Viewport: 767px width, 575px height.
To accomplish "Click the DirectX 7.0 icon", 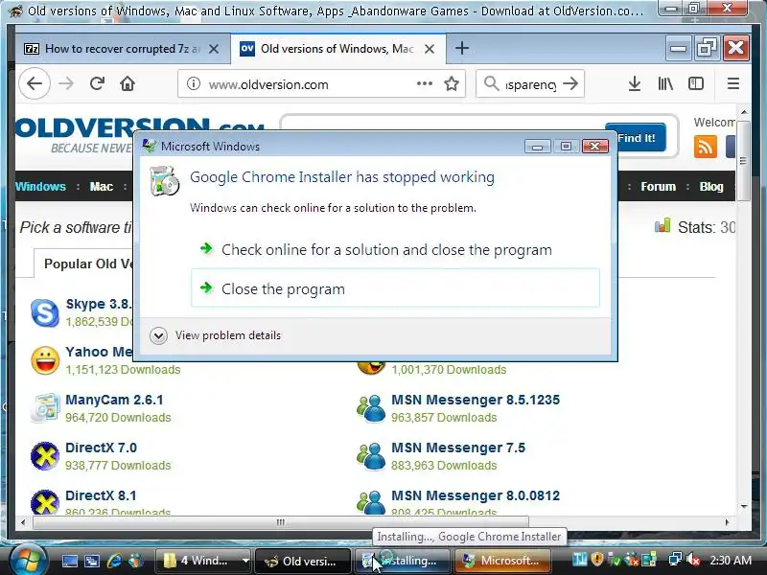I will (44, 456).
